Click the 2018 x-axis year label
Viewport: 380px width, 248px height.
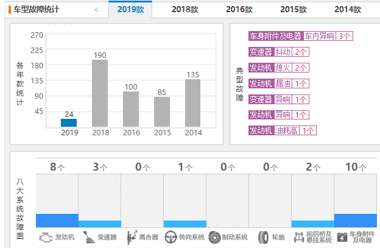pos(100,133)
